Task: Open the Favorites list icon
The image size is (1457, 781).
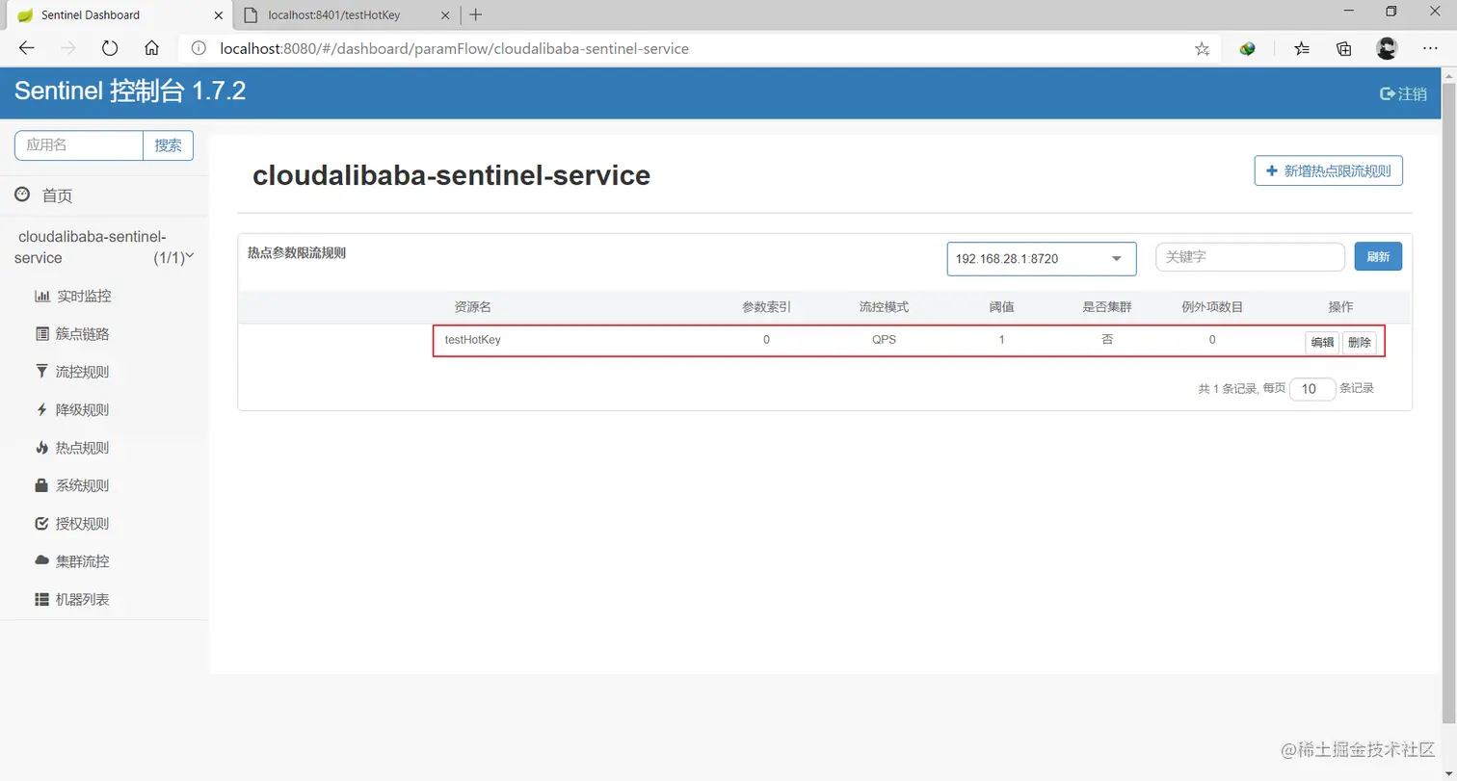Action: pyautogui.click(x=1302, y=48)
